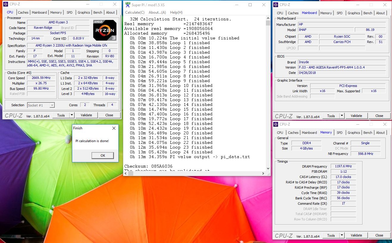Open Mainboard tab in the CPU window
Screen dimensions: 392x243
click(39, 12)
